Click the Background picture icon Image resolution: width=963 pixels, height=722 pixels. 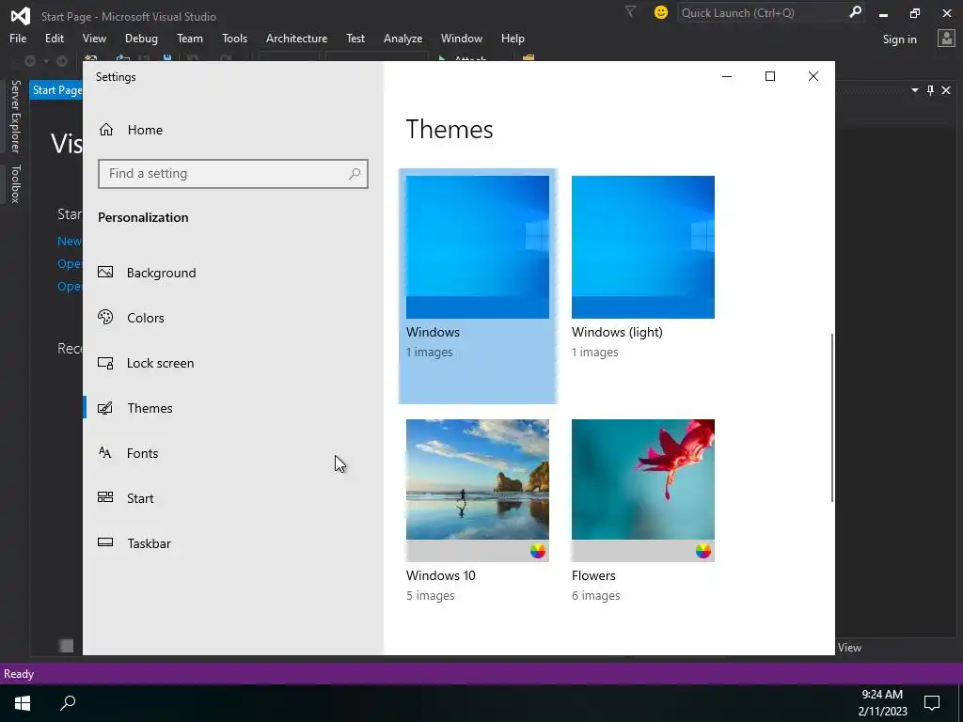tap(105, 272)
